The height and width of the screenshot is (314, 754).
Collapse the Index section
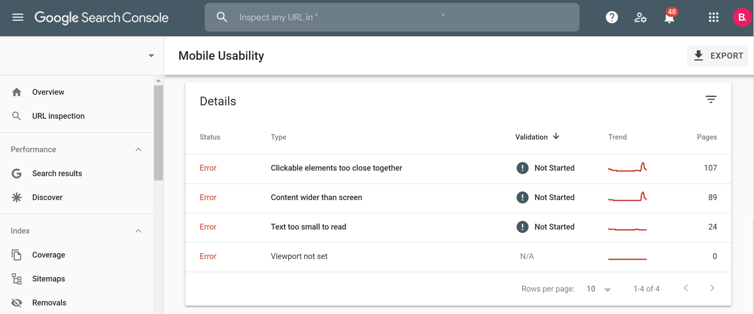[138, 230]
